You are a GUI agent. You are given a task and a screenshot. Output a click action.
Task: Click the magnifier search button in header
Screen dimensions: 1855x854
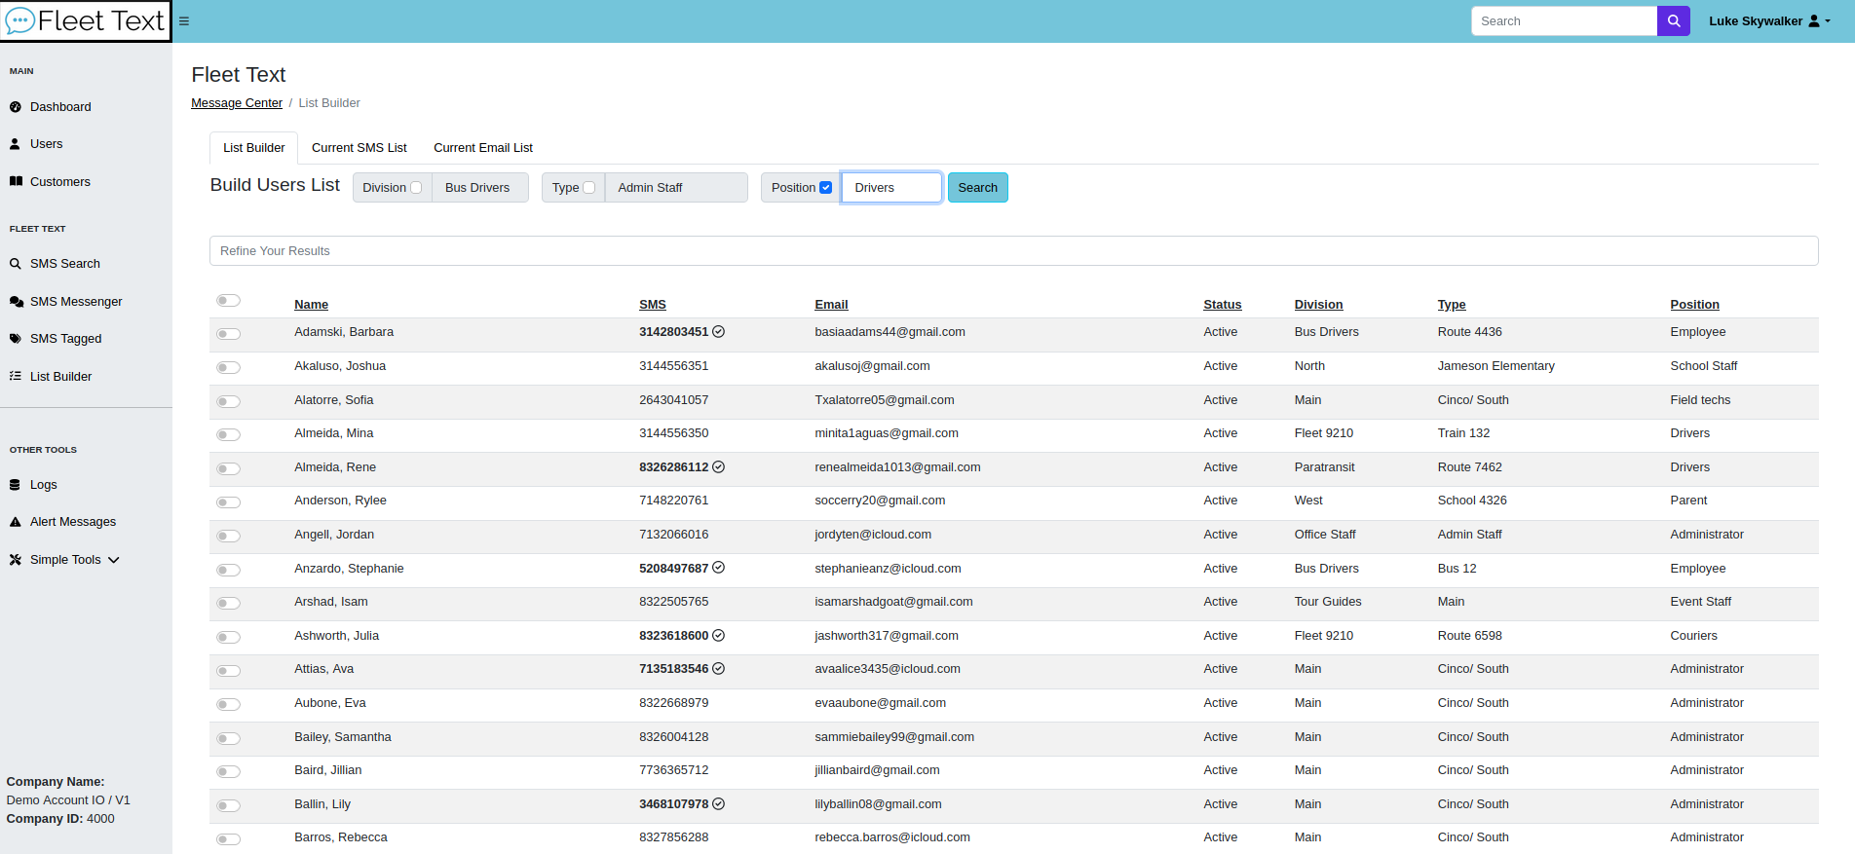1674,20
